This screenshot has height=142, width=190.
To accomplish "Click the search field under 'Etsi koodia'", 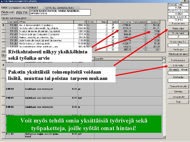I will click(178, 80).
